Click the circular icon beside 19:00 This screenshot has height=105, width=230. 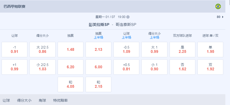click(x=128, y=17)
